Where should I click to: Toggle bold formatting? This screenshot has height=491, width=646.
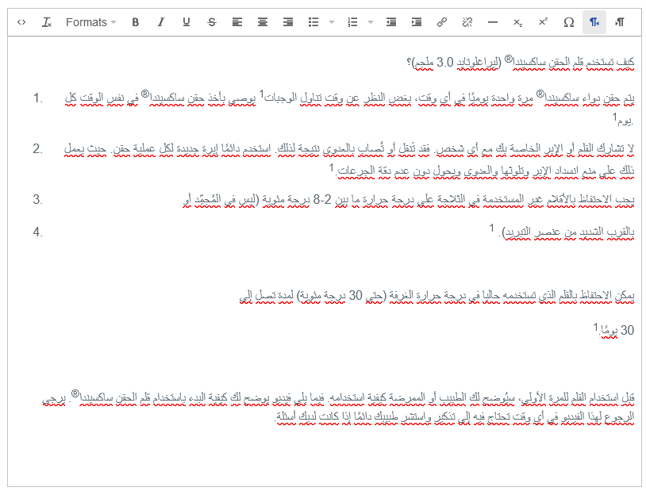point(136,22)
